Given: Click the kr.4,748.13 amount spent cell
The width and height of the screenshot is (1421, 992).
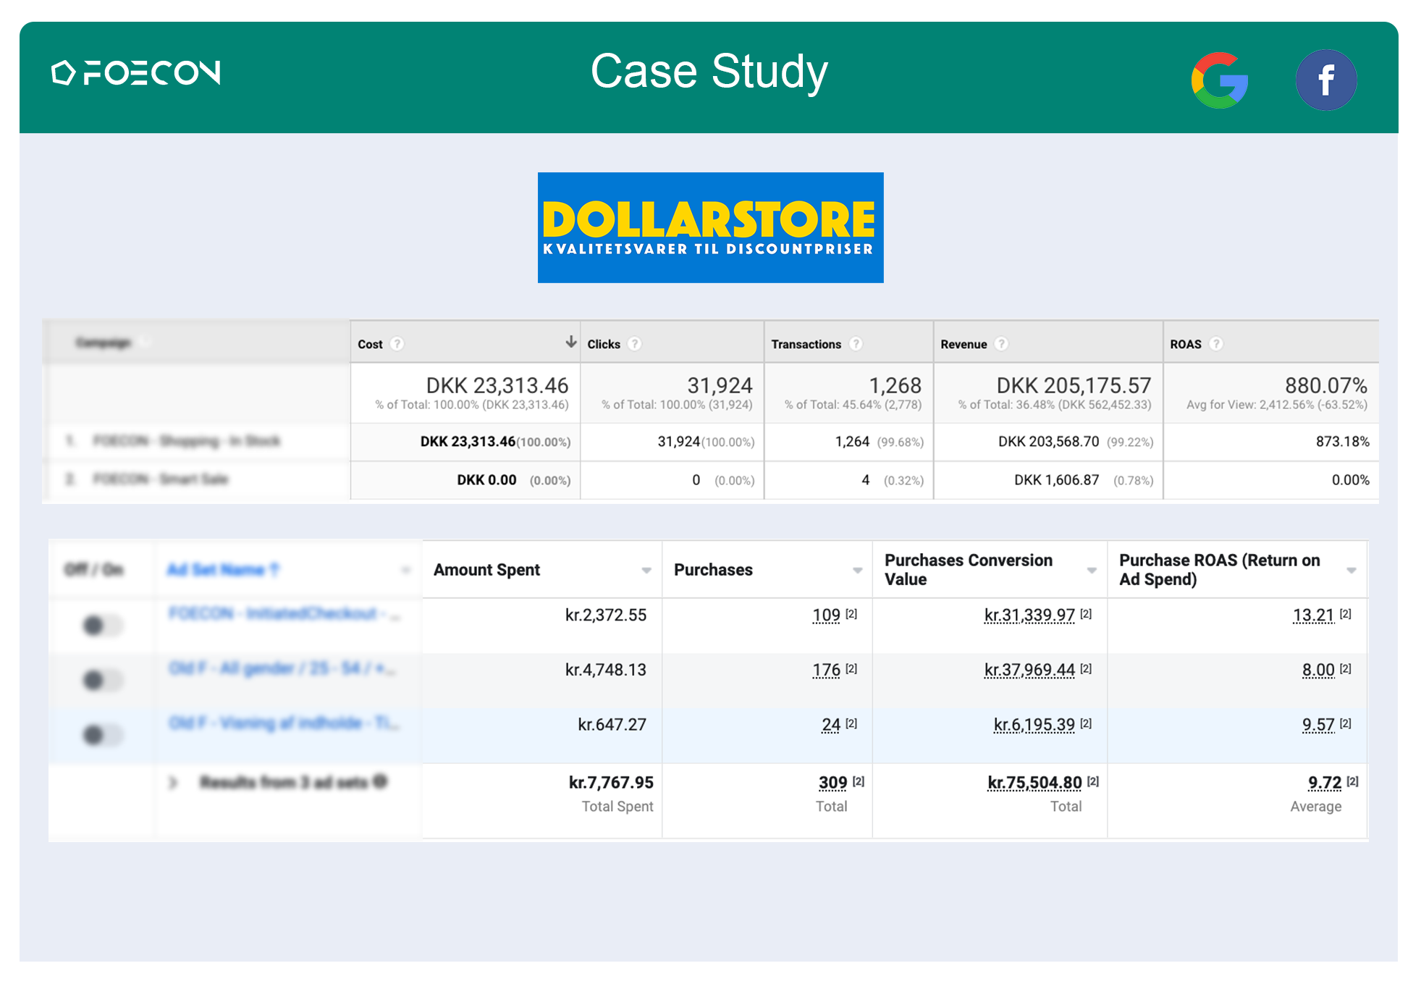Looking at the screenshot, I should (606, 671).
